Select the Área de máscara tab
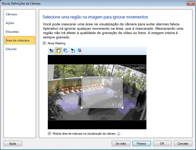This screenshot has width=196, height=150. pyautogui.click(x=17, y=40)
